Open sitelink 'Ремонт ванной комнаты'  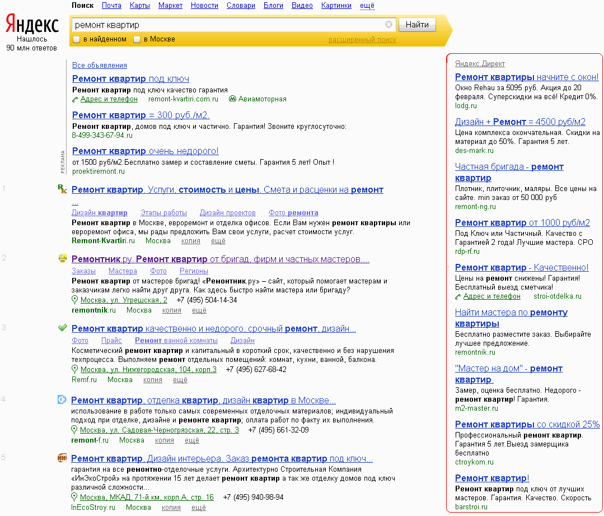[x=176, y=340]
